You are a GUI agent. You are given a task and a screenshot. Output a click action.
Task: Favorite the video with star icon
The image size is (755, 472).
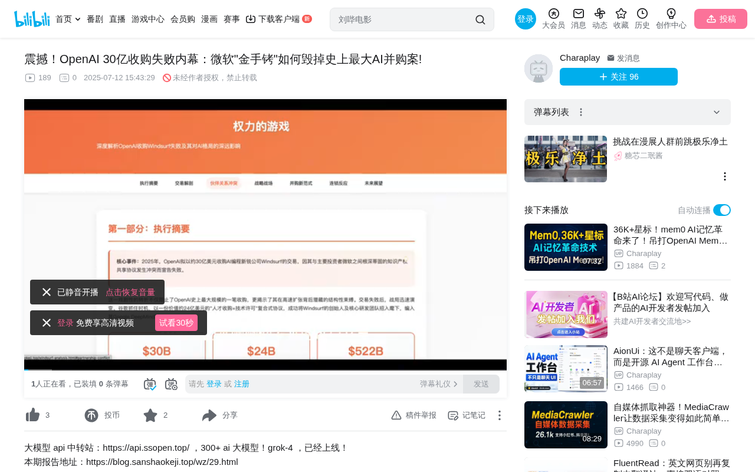point(150,415)
